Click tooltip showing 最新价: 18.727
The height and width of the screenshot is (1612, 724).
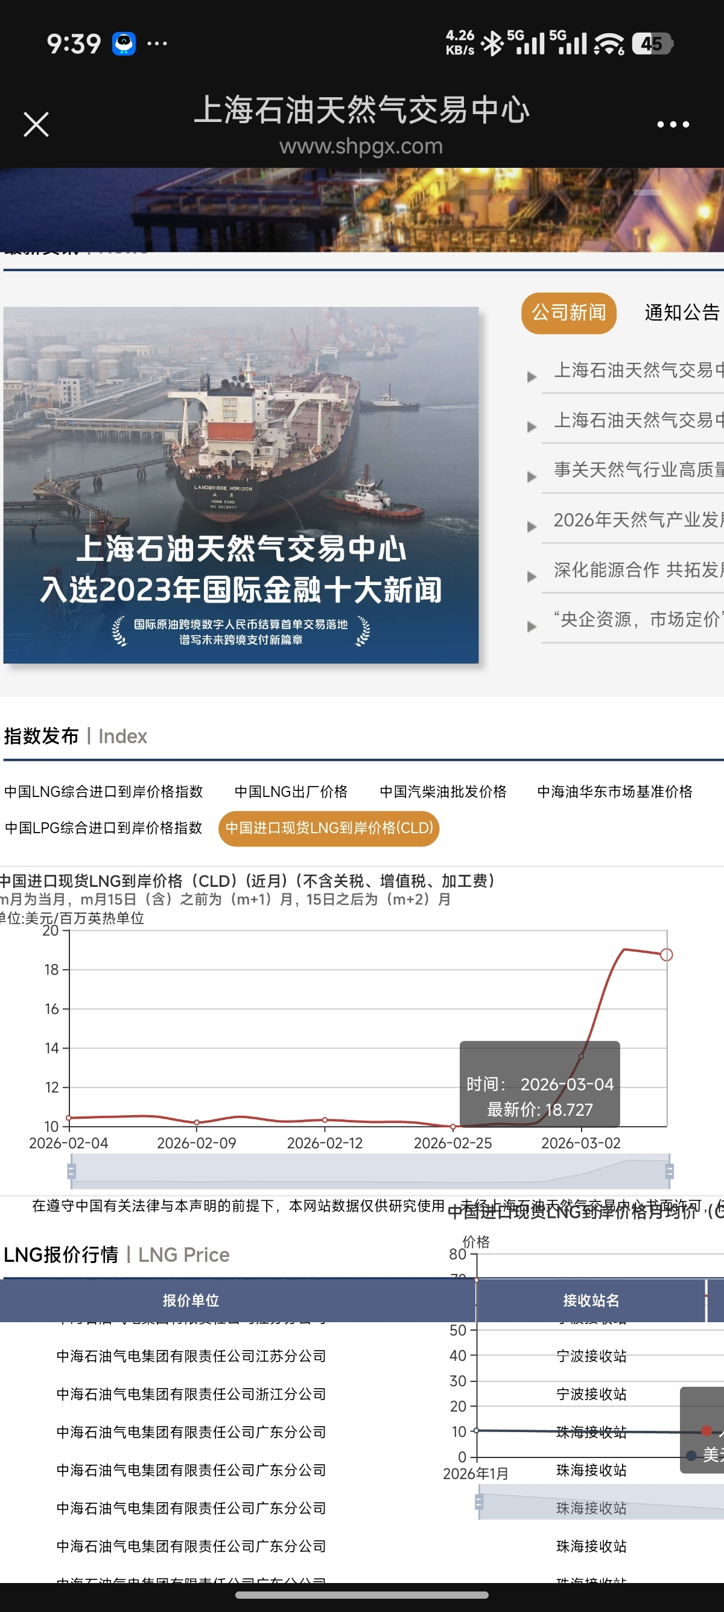[x=539, y=1084]
